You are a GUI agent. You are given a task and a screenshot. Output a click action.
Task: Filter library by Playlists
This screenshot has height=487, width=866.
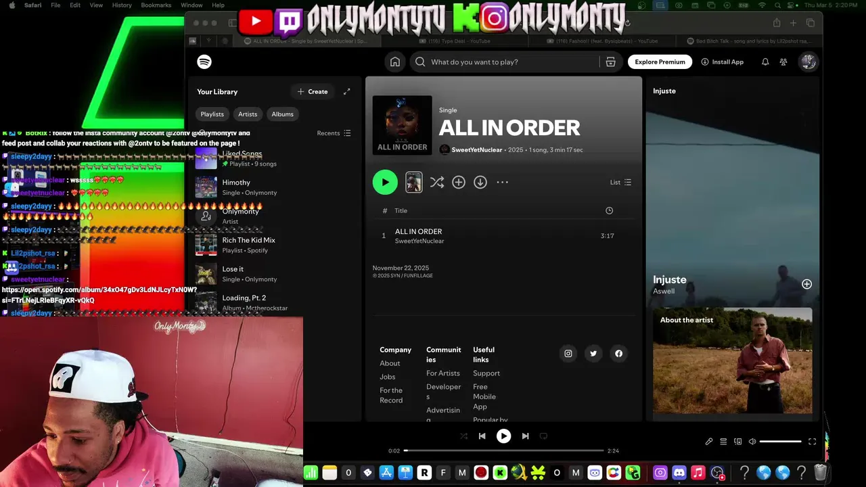pyautogui.click(x=212, y=114)
